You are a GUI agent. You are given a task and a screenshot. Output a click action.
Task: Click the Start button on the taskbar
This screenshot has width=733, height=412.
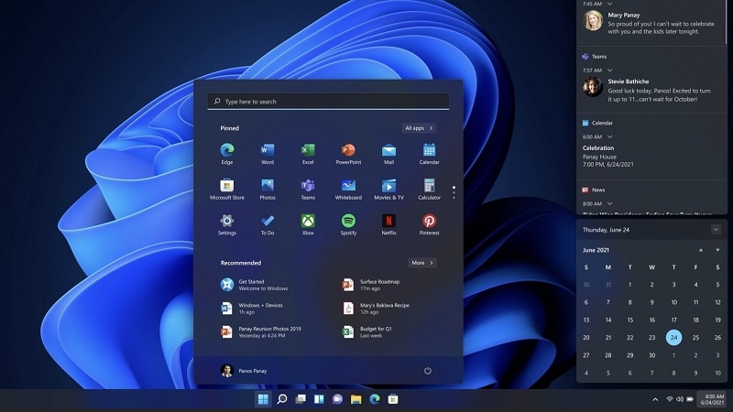263,399
